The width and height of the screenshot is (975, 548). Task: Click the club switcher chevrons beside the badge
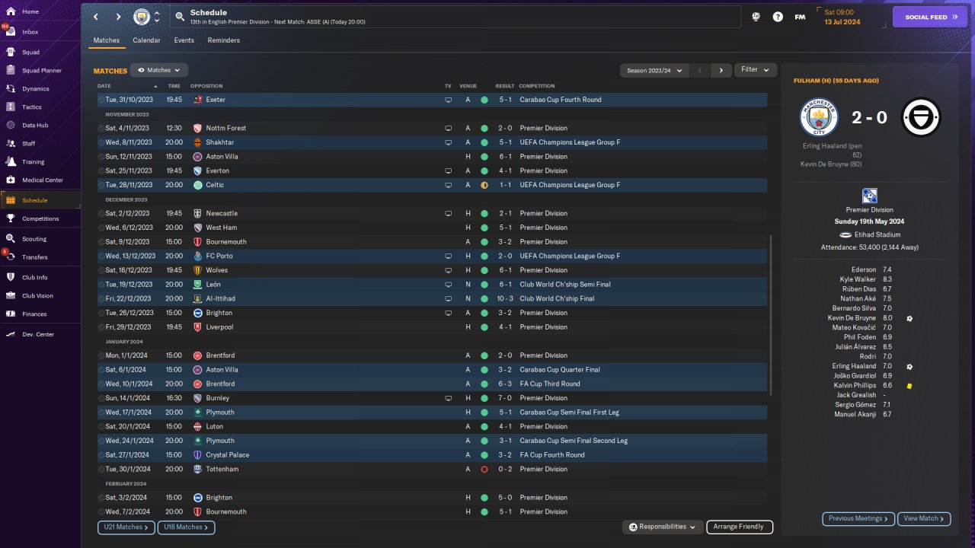157,17
